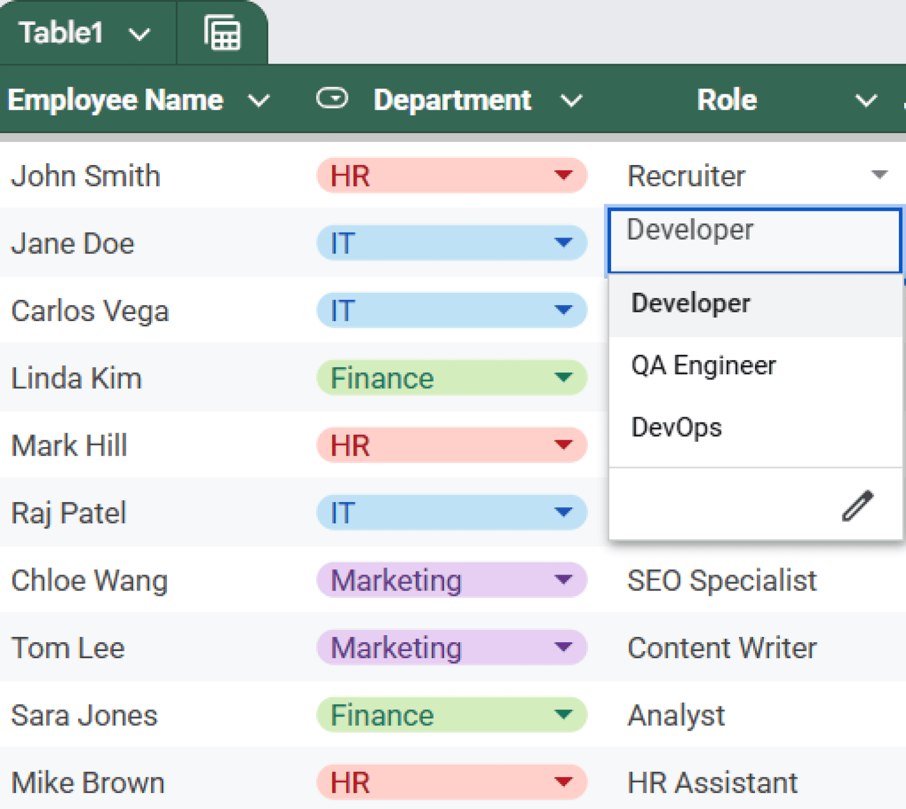Choose DevOps from the role options
The image size is (906, 809).
677,428
